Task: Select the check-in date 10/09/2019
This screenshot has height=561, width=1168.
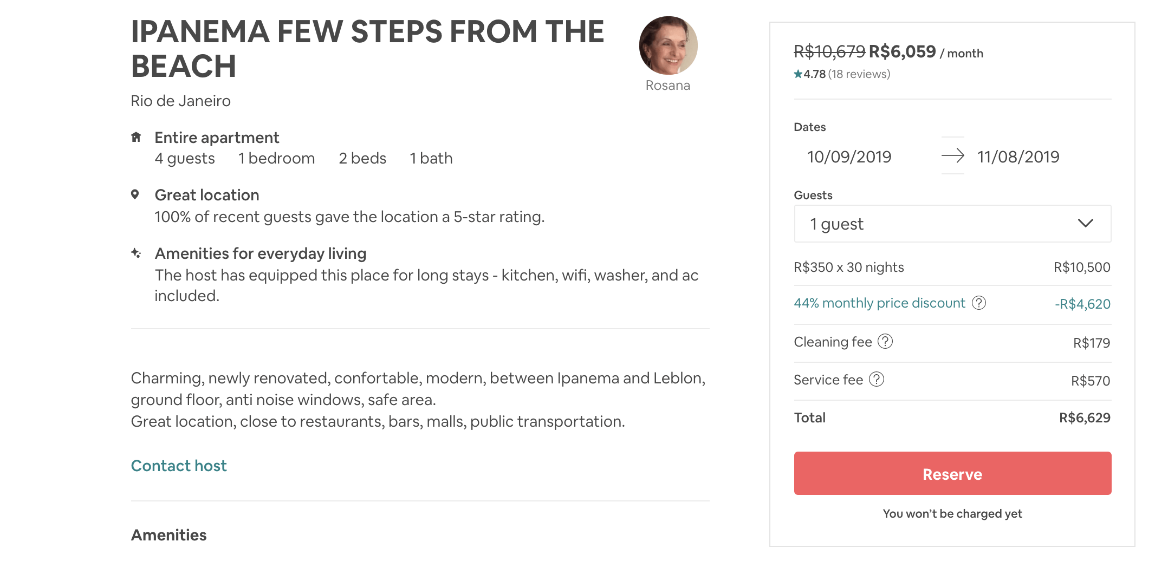Action: coord(849,157)
